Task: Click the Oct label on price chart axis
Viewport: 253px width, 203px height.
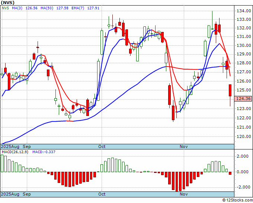Action: click(x=102, y=146)
